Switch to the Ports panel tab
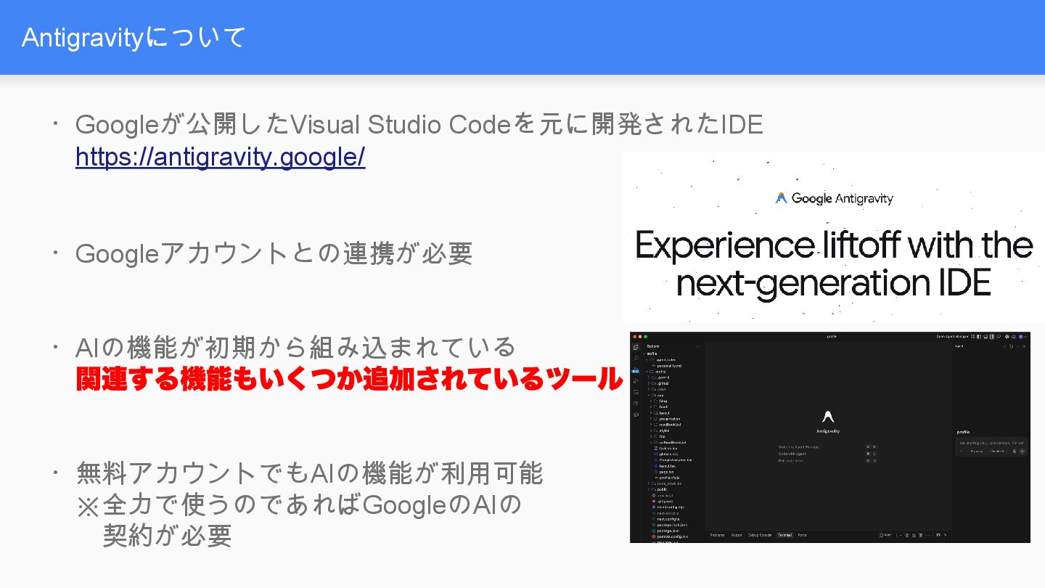This screenshot has width=1045, height=588. click(x=802, y=535)
